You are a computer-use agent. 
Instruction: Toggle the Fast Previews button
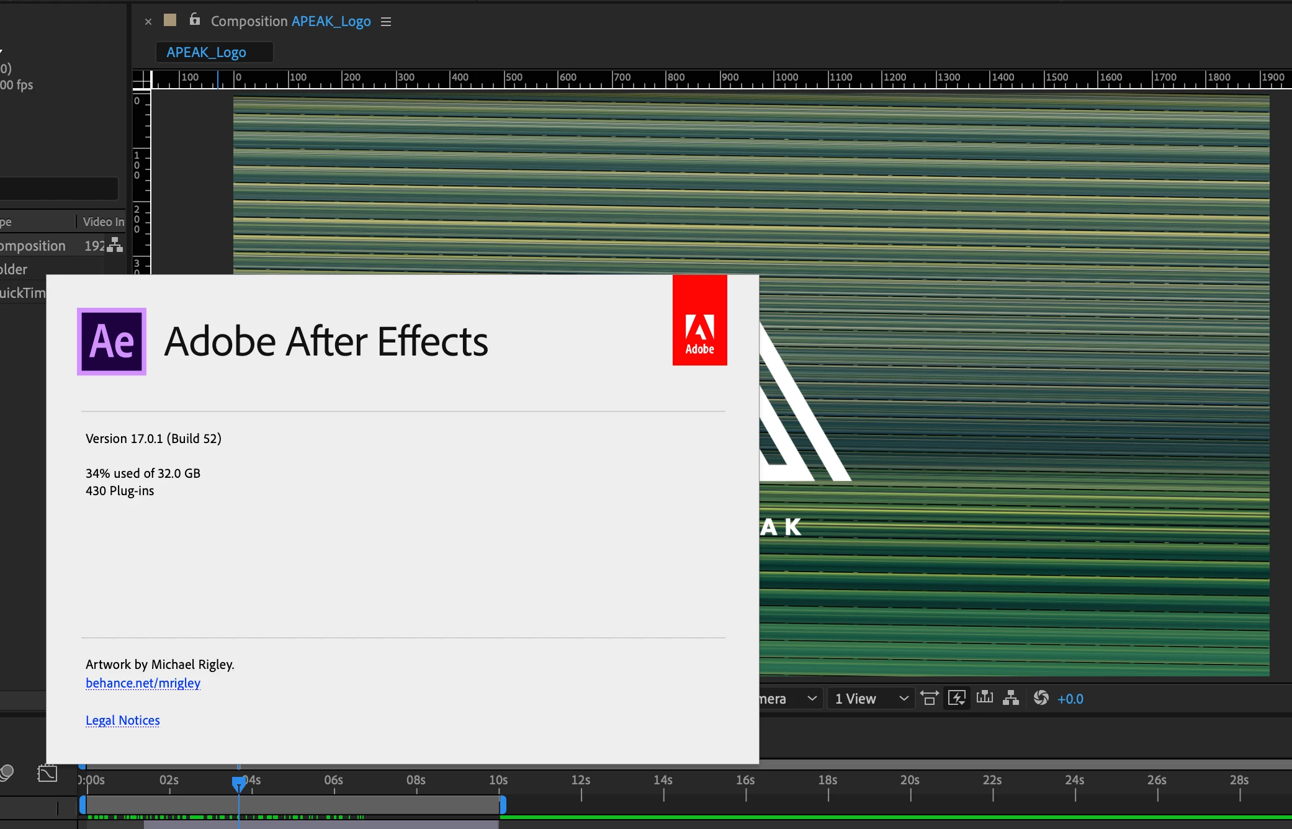[957, 698]
